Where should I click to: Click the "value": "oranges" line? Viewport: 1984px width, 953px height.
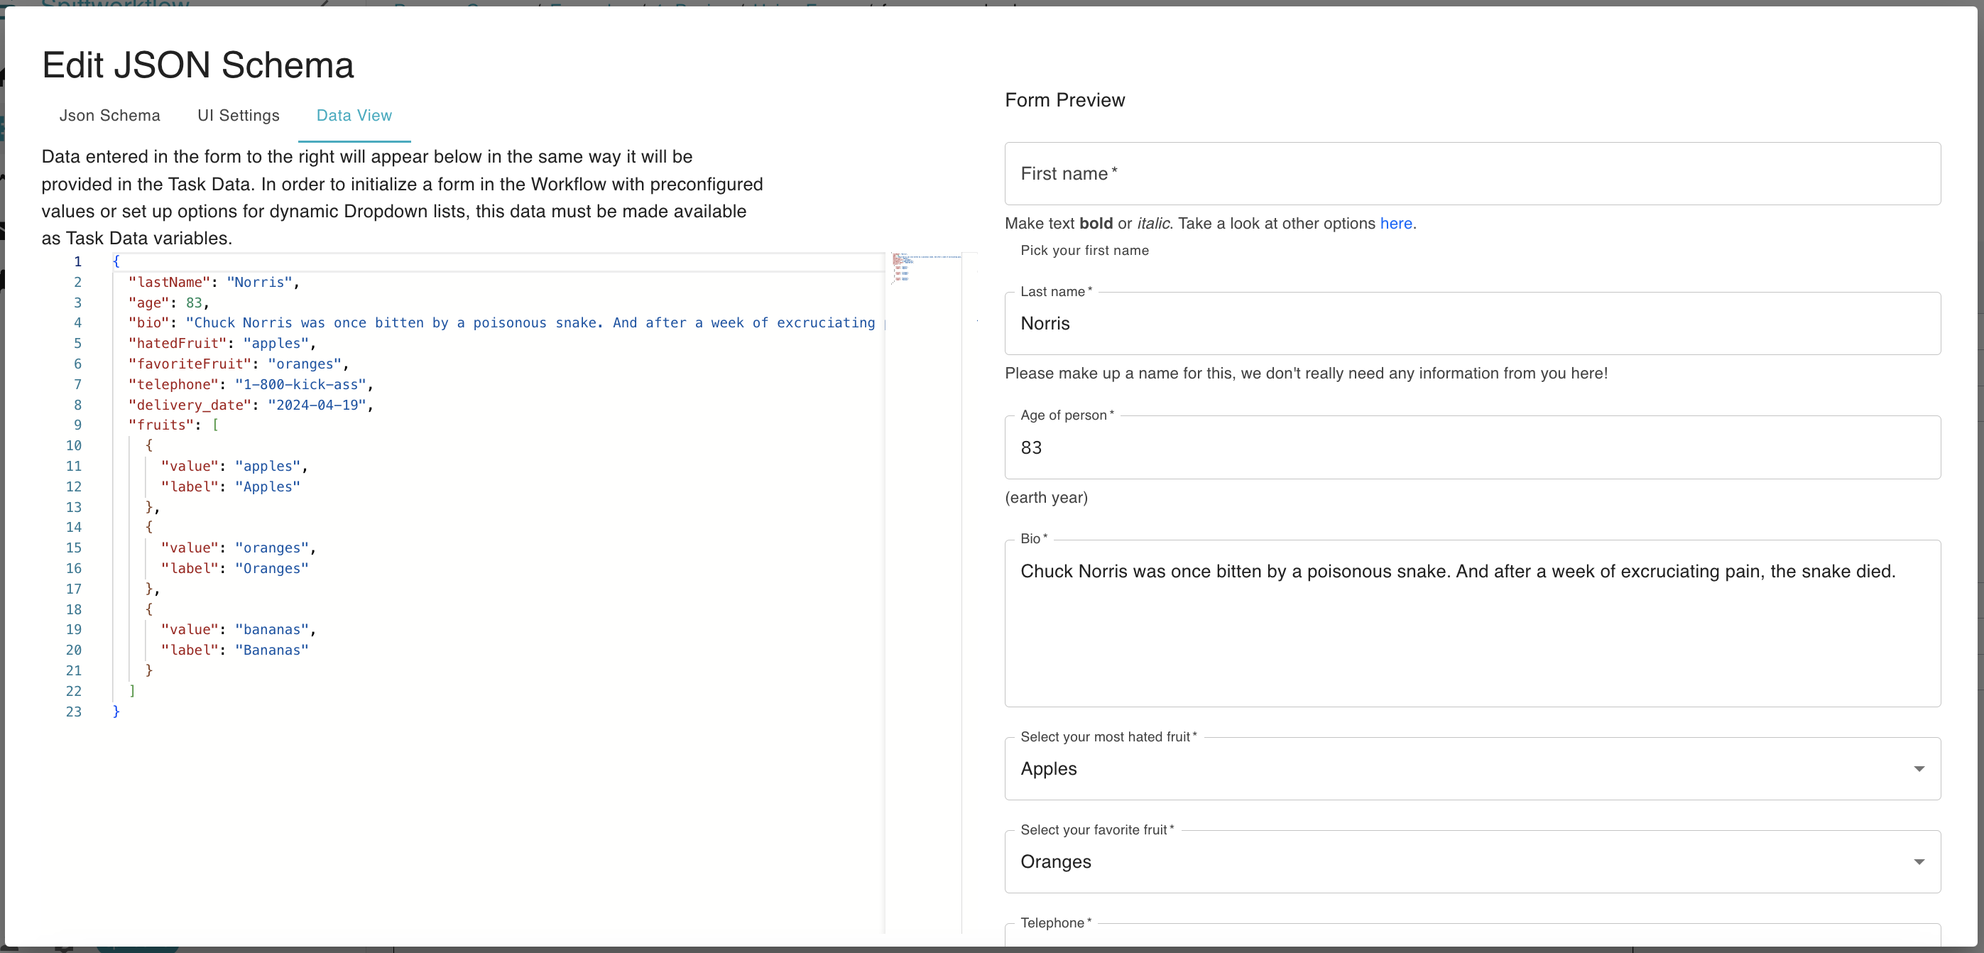point(238,548)
